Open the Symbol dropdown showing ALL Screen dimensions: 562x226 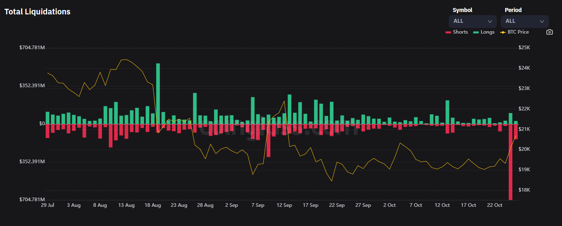(472, 21)
